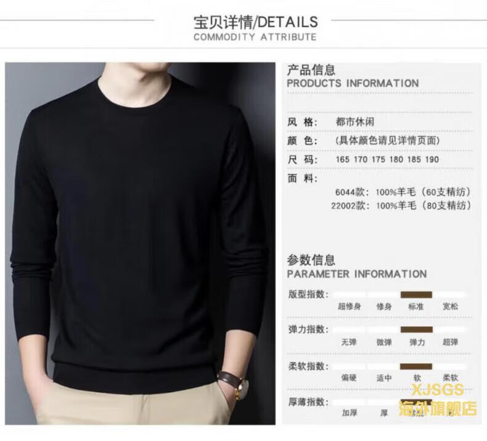487x441 pixels.
Task: Click the 无弹 elasticity label
Action: 349,342
